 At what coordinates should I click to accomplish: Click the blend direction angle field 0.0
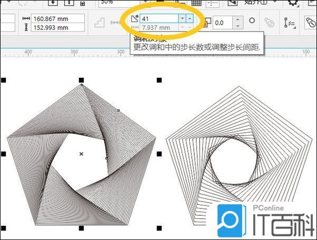222,23
